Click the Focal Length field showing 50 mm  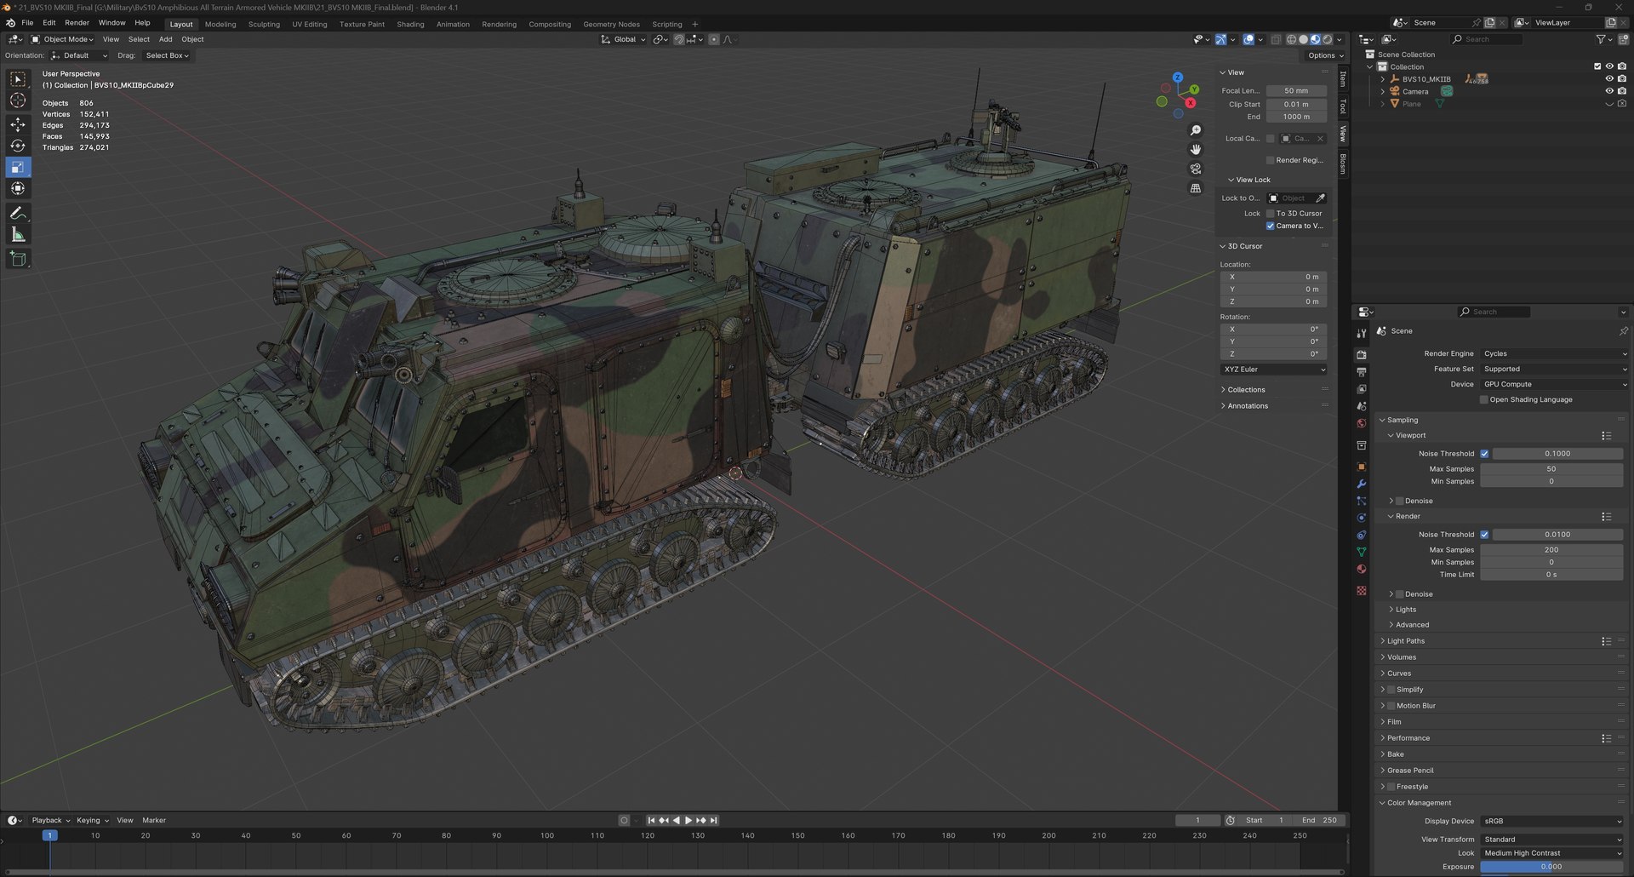point(1296,91)
